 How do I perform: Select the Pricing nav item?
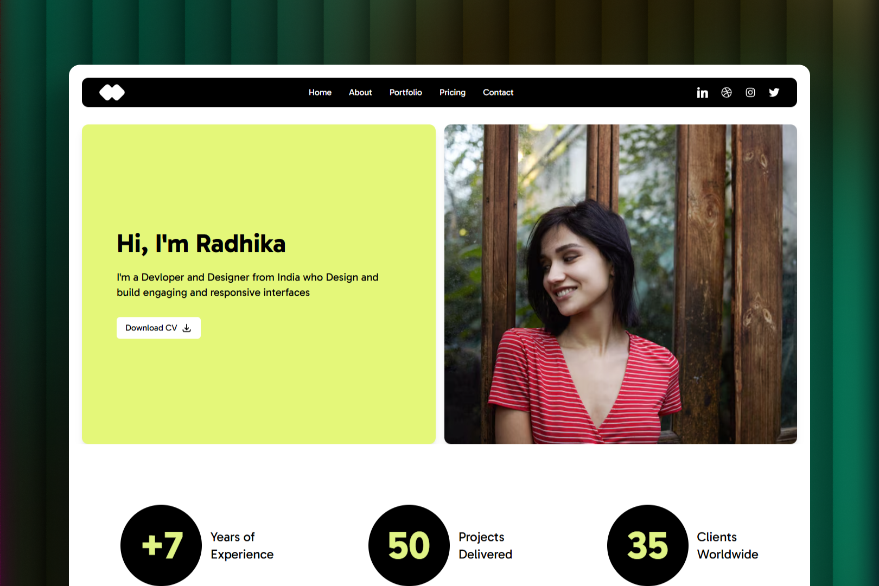click(453, 93)
